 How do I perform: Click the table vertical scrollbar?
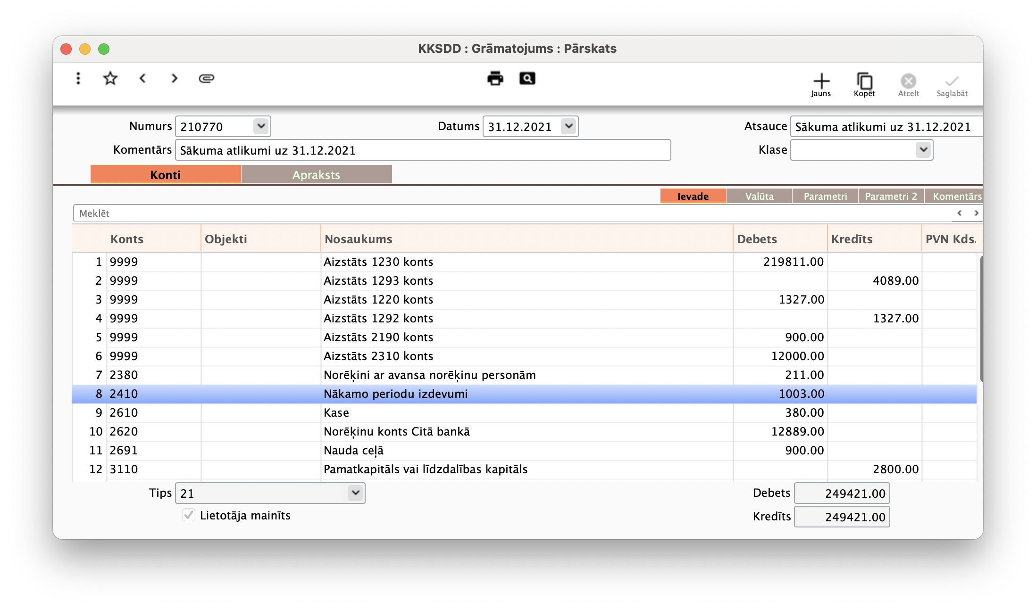980,318
